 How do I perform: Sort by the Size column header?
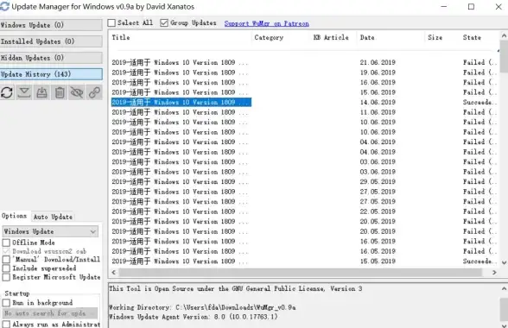pos(442,38)
